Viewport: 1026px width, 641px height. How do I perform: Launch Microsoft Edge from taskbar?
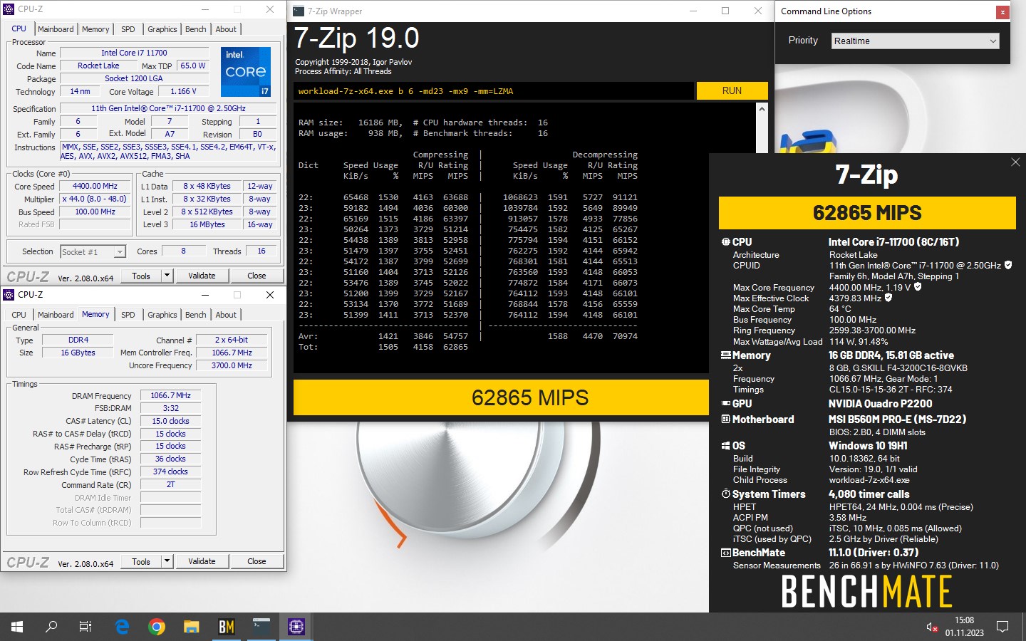tap(122, 627)
